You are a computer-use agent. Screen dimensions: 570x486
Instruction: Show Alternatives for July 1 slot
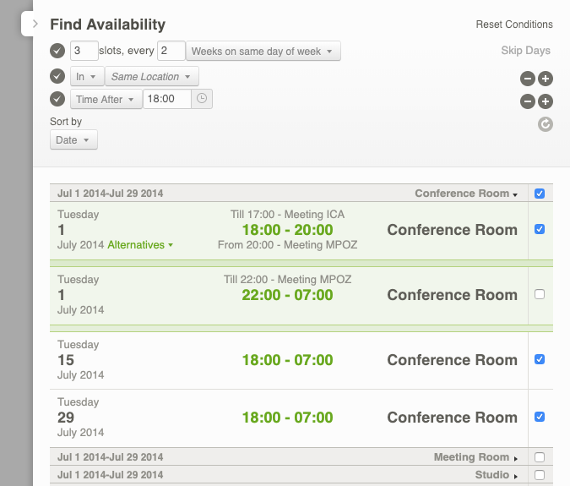[x=140, y=245]
